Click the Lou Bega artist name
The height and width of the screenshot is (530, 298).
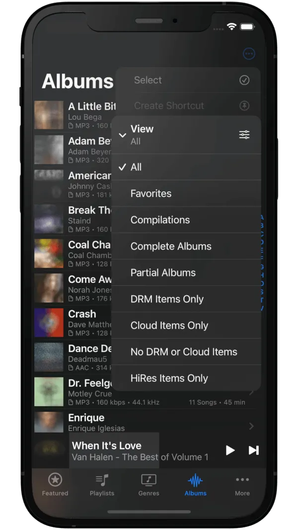(x=85, y=117)
